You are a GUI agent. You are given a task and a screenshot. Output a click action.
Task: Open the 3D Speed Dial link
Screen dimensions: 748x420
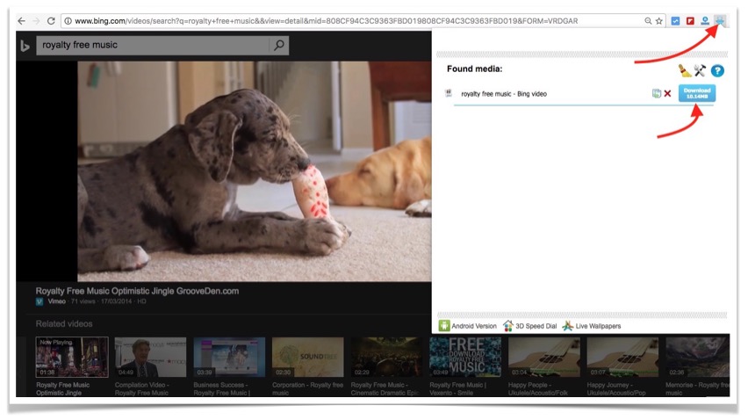[x=533, y=326]
